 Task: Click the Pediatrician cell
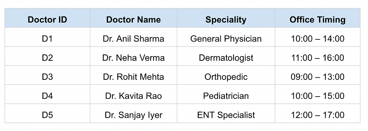pyautogui.click(x=226, y=94)
